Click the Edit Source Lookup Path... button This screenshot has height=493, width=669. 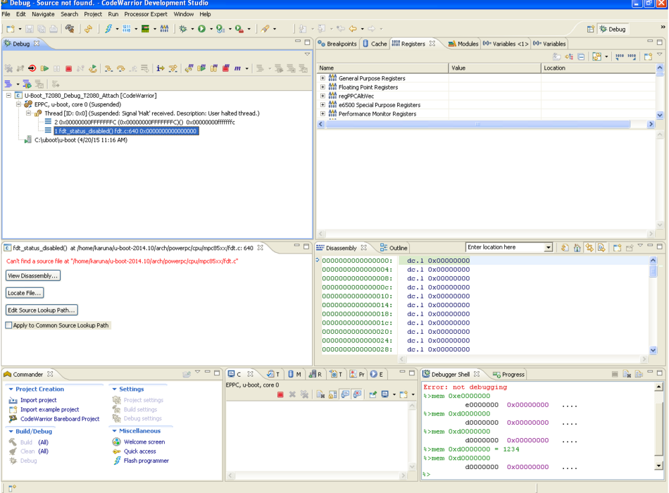click(x=42, y=310)
